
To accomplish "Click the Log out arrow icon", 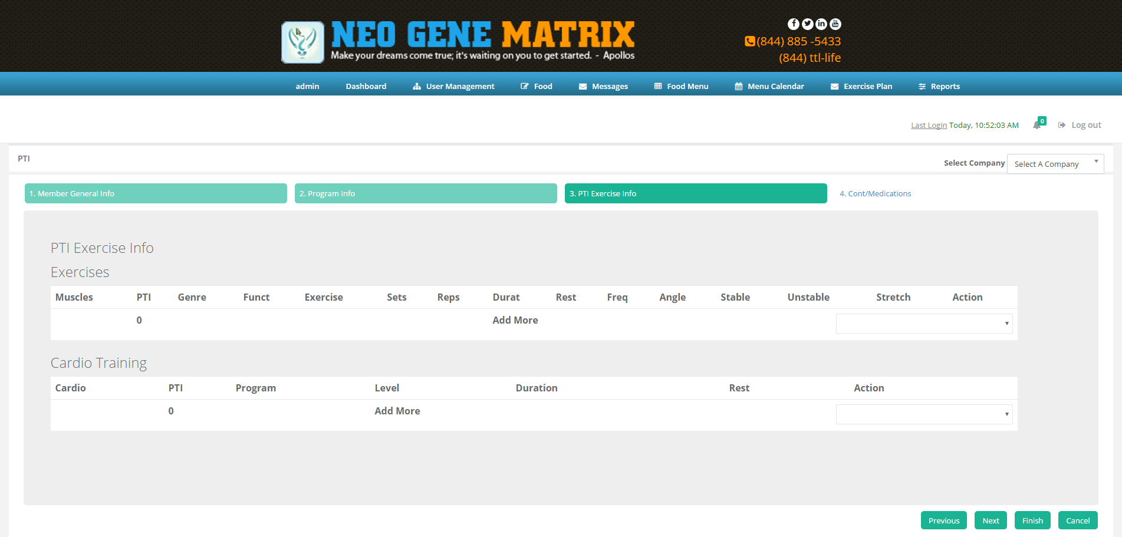I will pos(1062,125).
